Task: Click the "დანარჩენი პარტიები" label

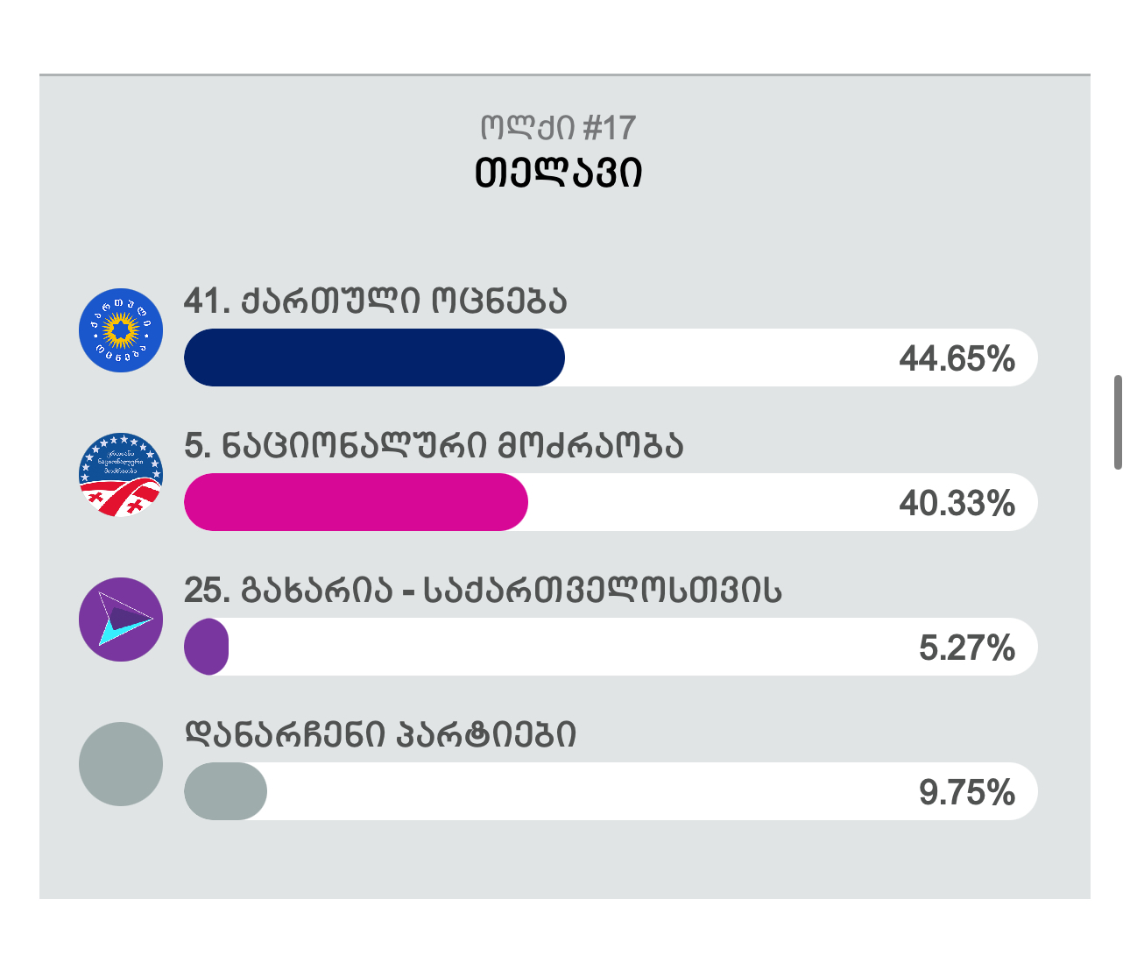Action: (x=380, y=734)
